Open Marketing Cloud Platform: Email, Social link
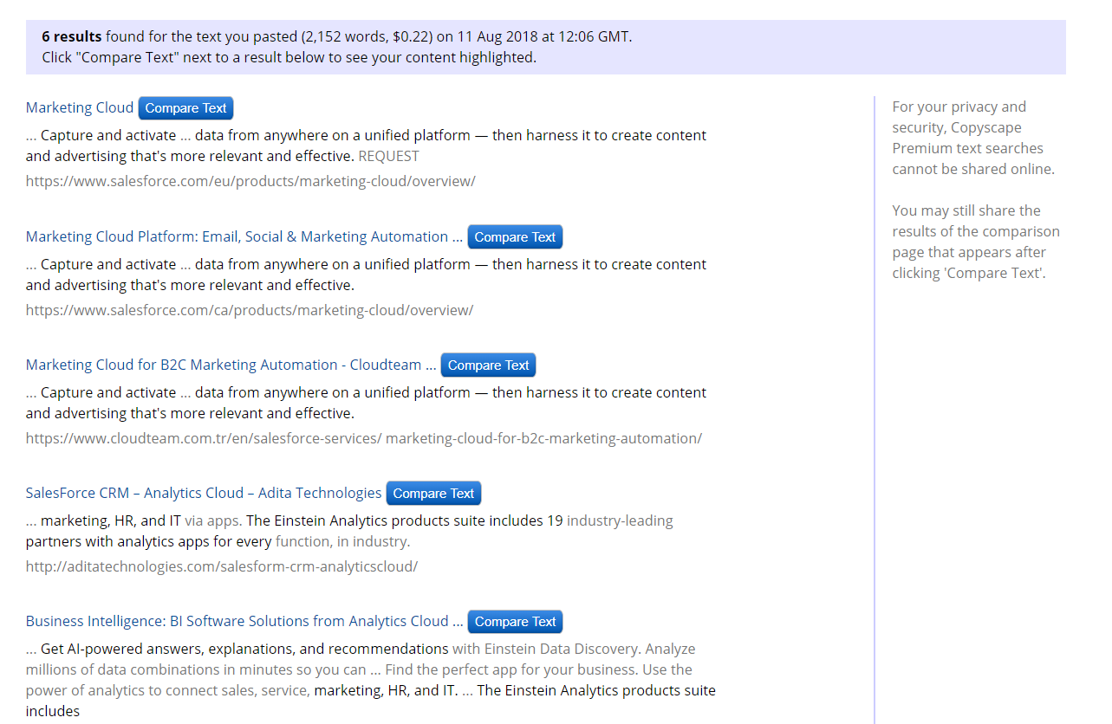 244,236
